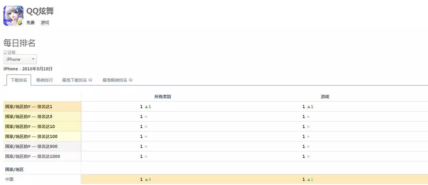Image resolution: width=428 pixels, height=185 pixels.
Task: Click the 游戏 category link under the title
Action: [45, 23]
